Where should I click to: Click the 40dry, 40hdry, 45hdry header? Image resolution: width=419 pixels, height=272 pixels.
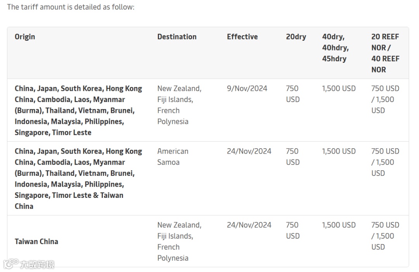[335, 48]
